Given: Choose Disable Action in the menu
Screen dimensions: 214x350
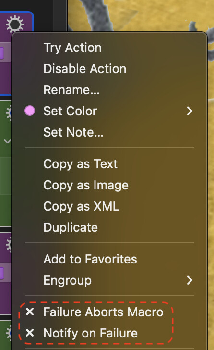Looking at the screenshot, I should click(84, 69).
